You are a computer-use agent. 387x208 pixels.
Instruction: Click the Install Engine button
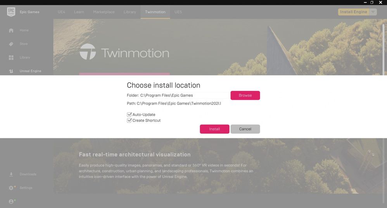(x=353, y=12)
